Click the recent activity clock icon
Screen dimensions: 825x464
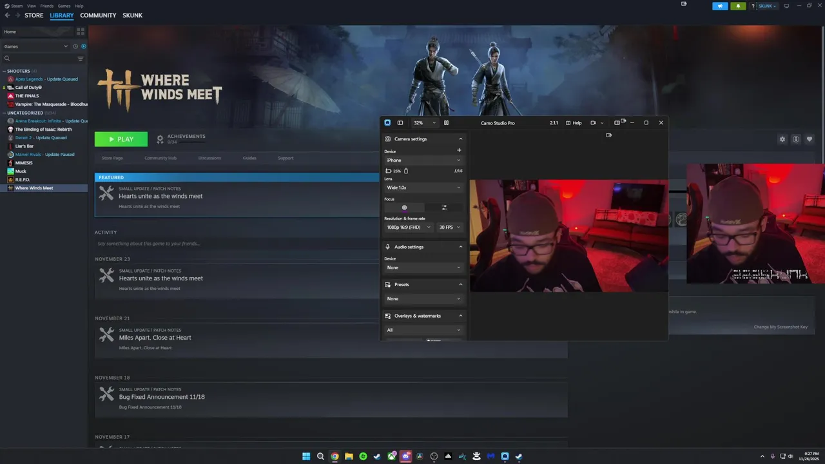(x=75, y=46)
